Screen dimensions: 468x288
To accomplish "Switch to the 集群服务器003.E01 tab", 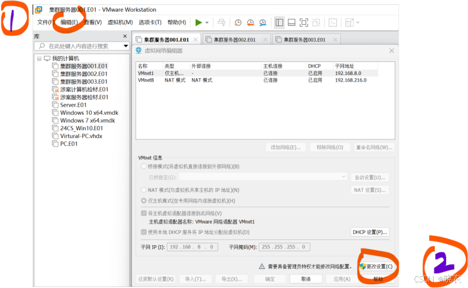I will pyautogui.click(x=305, y=40).
